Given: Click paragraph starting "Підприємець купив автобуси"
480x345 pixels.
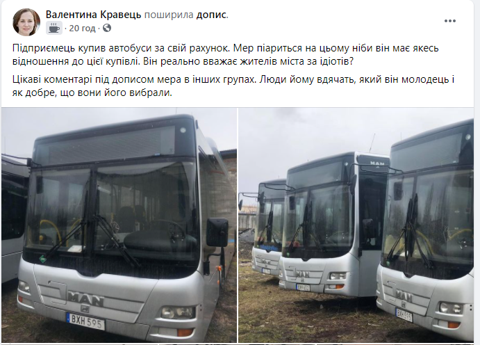Looking at the screenshot, I should coord(225,54).
